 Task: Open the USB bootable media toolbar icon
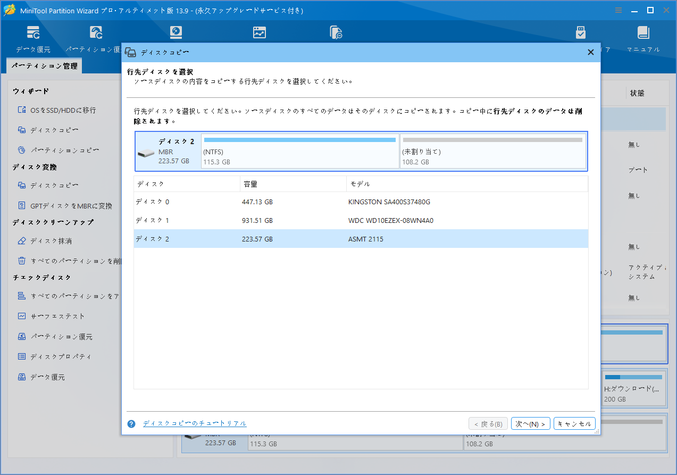[581, 33]
